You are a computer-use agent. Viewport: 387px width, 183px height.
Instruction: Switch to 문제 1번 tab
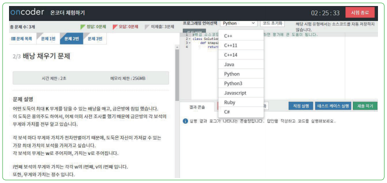(48, 39)
